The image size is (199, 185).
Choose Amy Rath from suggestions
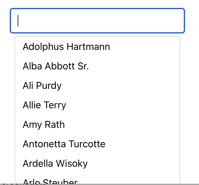pyautogui.click(x=44, y=125)
